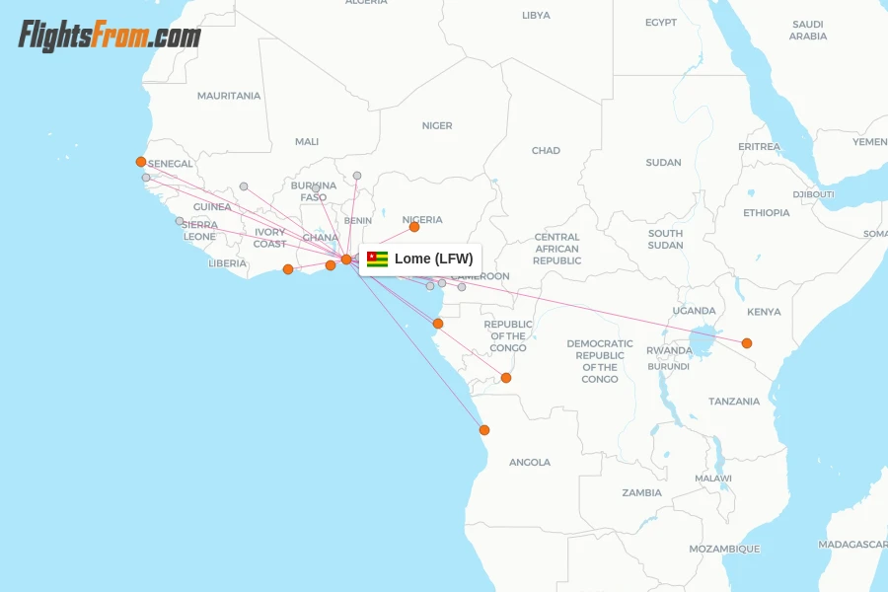Click the orange Lome origin marker
The height and width of the screenshot is (592, 888).
tap(346, 259)
